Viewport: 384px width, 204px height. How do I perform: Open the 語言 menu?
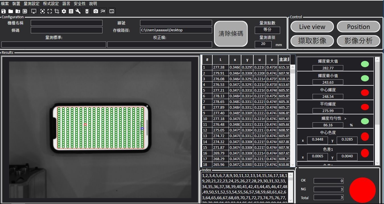point(66,4)
